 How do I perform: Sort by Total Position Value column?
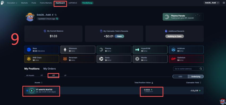[144, 83]
